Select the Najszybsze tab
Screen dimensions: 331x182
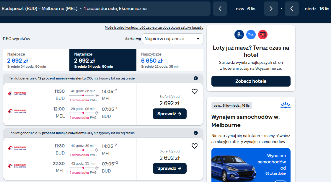click(x=170, y=60)
